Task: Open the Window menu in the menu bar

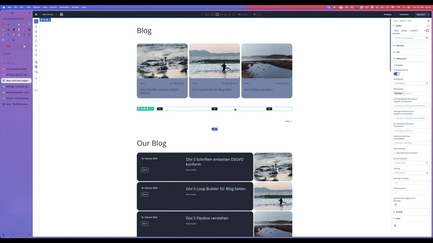Action: point(75,7)
